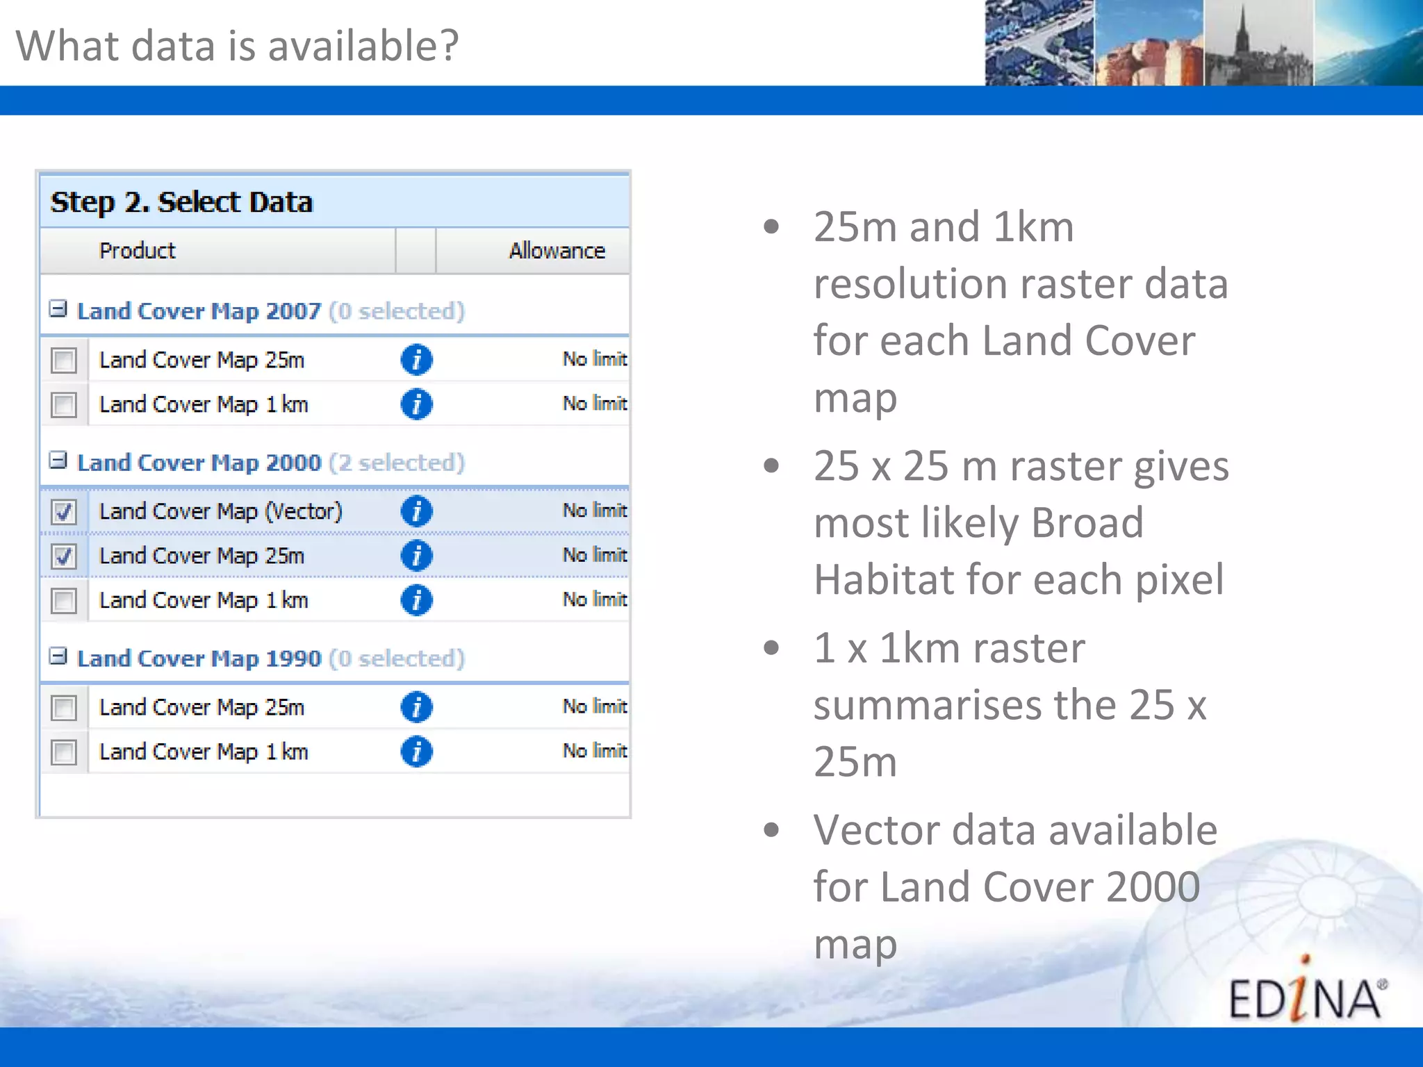
Task: Click the Land Cover Map (Vector) row label
Action: pos(221,512)
